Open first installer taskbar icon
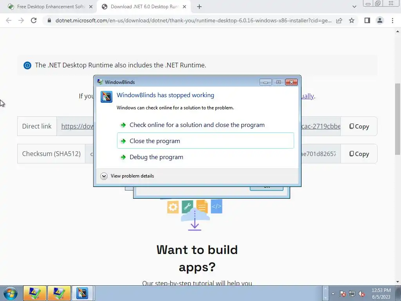This screenshot has width=401, height=301. pos(35,293)
